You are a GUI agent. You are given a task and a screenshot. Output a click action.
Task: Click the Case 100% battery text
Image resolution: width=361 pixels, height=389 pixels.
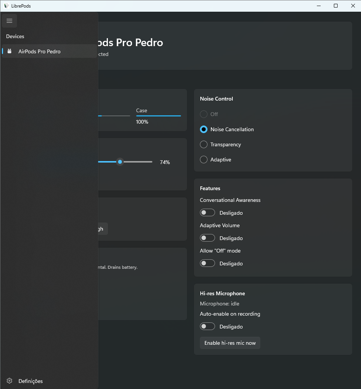142,122
